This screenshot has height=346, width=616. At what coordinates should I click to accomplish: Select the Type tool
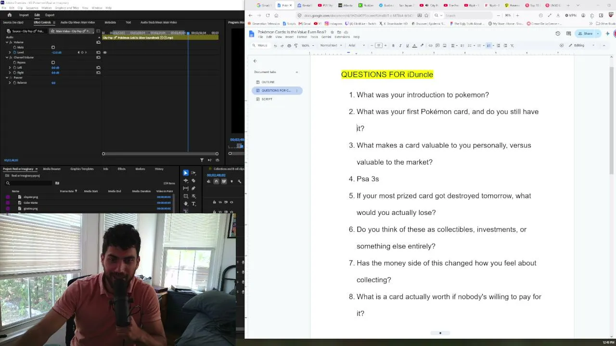tap(193, 204)
